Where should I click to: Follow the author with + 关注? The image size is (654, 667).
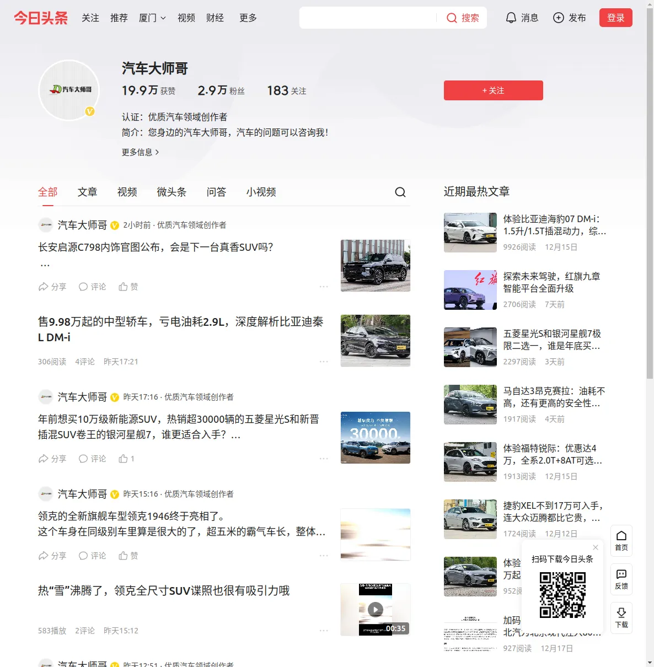tap(494, 90)
